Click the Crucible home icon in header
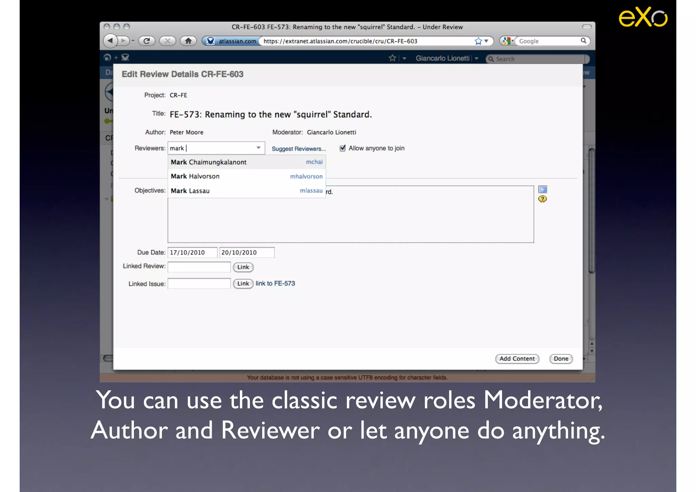 point(107,57)
